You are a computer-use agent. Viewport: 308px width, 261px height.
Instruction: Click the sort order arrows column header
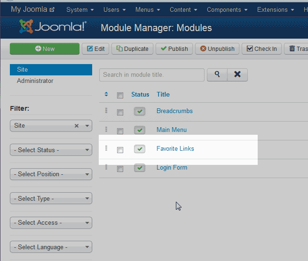tap(106, 95)
